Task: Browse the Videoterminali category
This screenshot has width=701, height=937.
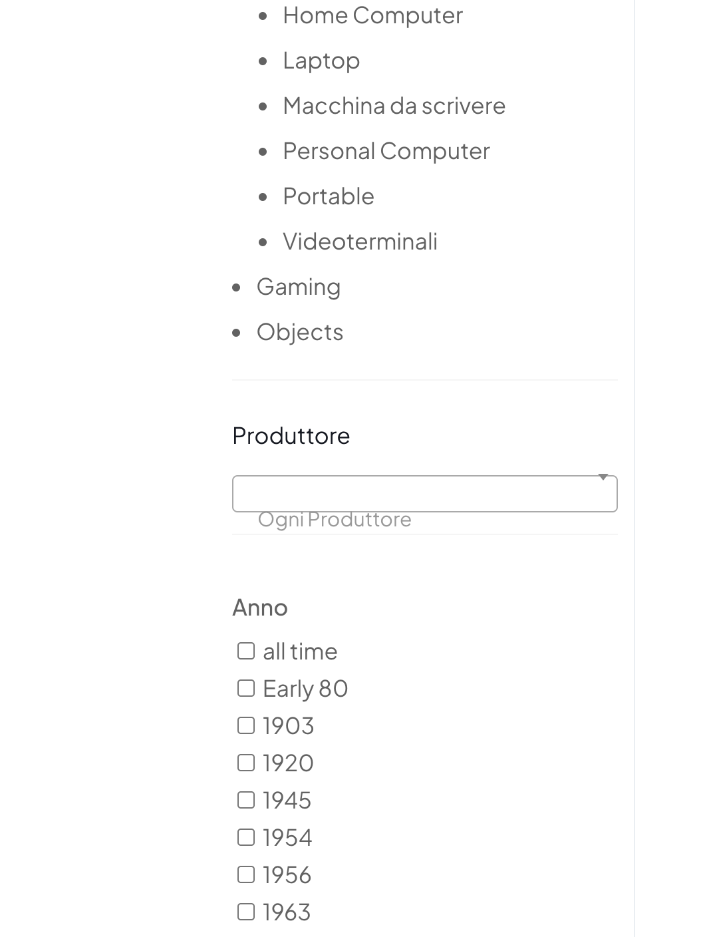Action: (x=360, y=242)
